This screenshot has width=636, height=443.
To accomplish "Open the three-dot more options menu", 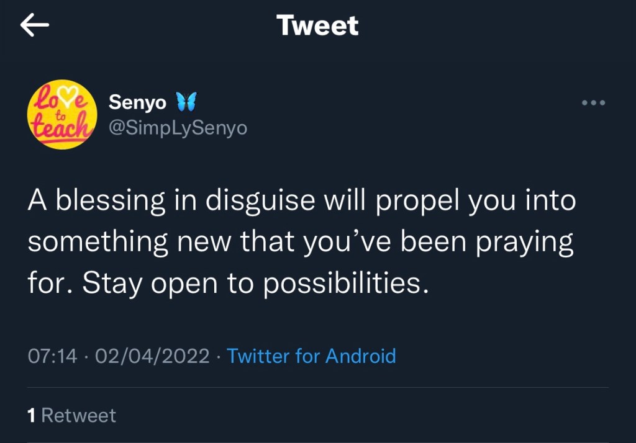I will tap(593, 103).
